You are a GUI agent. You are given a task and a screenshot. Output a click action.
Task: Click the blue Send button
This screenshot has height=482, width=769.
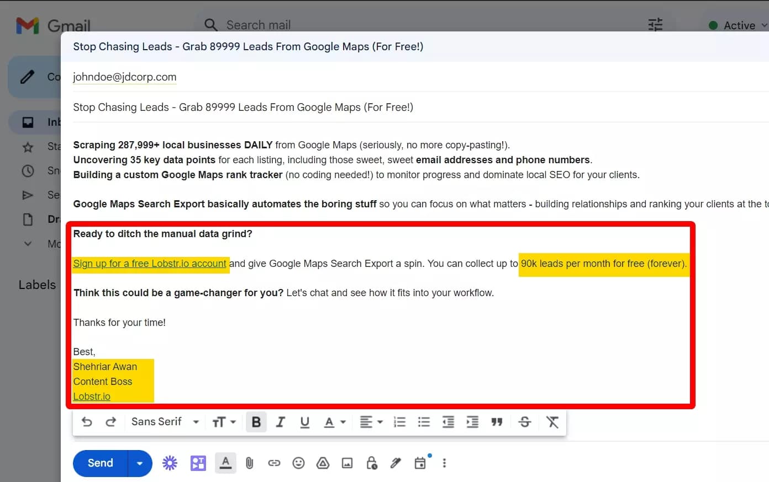pyautogui.click(x=101, y=463)
